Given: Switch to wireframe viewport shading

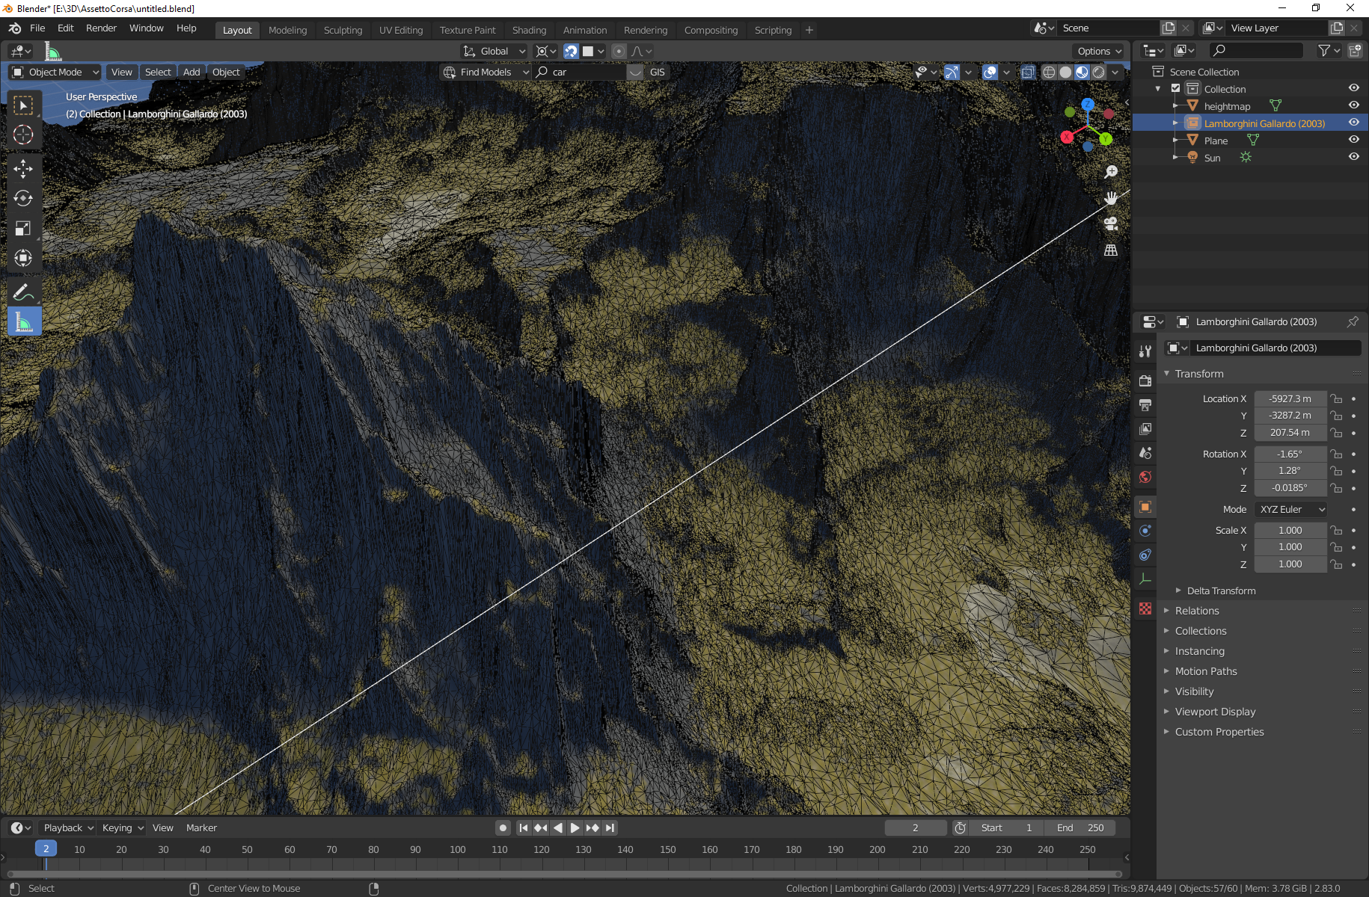Looking at the screenshot, I should pos(1049,72).
